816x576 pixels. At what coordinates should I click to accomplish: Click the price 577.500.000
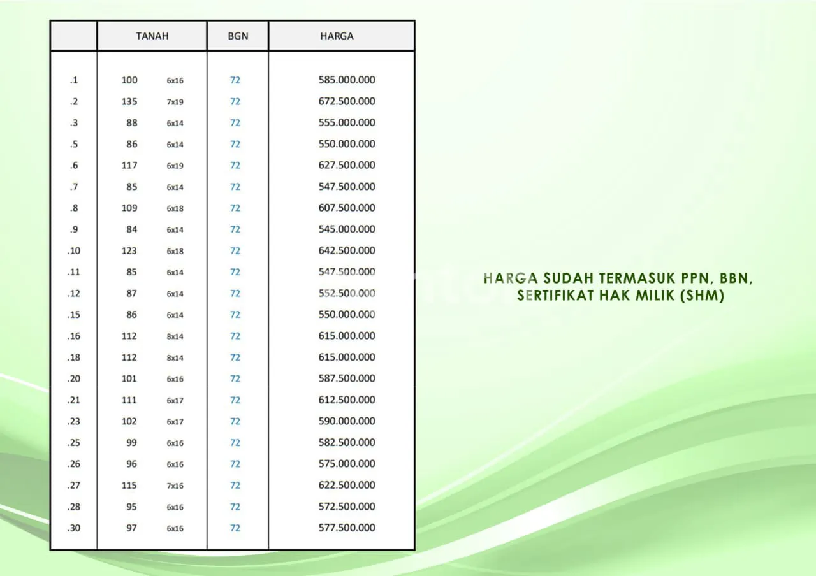(x=347, y=528)
